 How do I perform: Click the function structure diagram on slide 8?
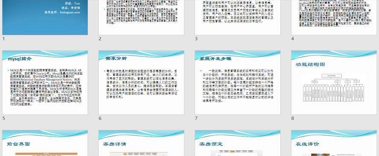coord(334,88)
